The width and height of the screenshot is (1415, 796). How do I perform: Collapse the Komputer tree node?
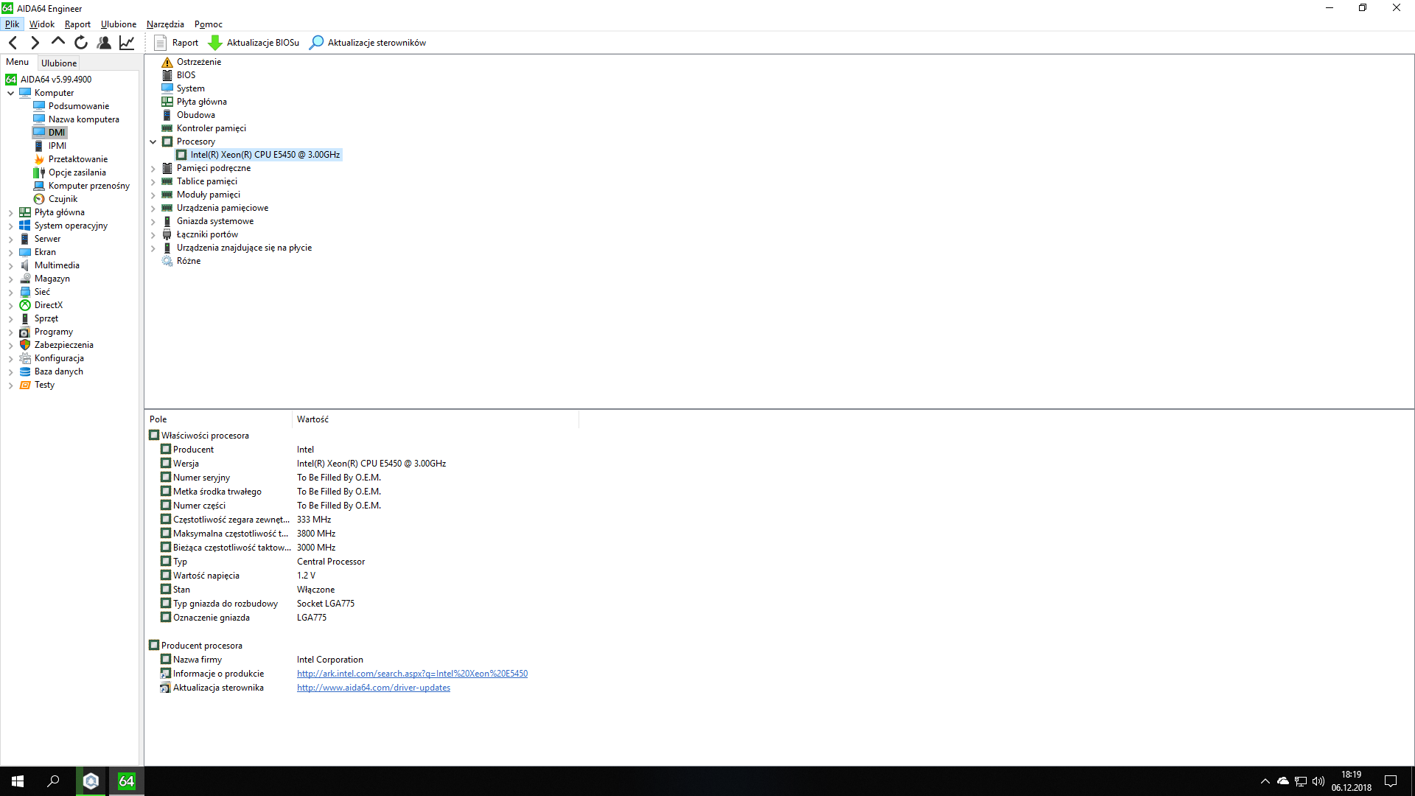(x=11, y=93)
